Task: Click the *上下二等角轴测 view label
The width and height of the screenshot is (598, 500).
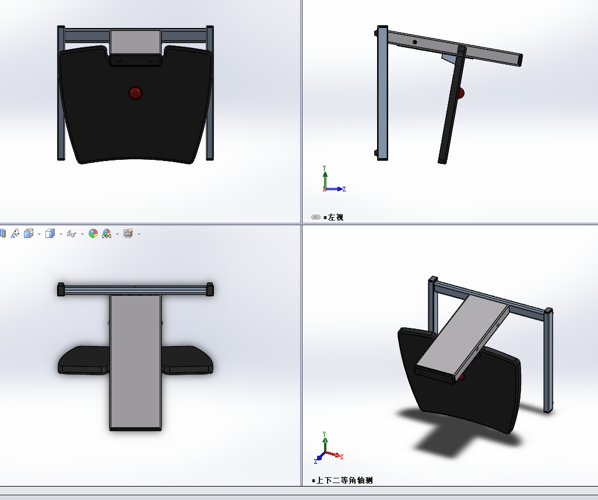Action: click(342, 480)
